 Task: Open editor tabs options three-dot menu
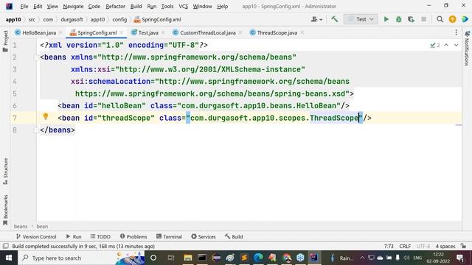click(x=456, y=32)
